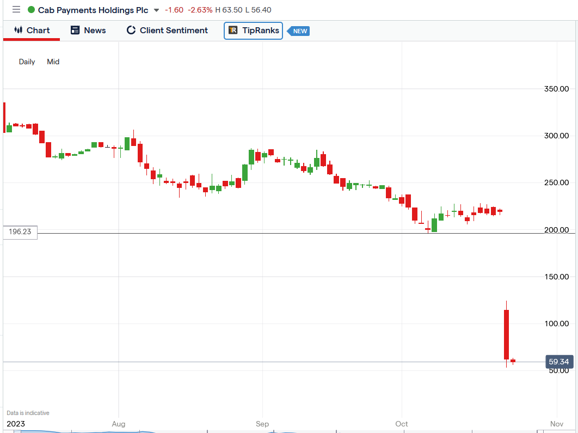The height and width of the screenshot is (433, 578).
Task: Click the green market status dot
Action: click(x=32, y=10)
